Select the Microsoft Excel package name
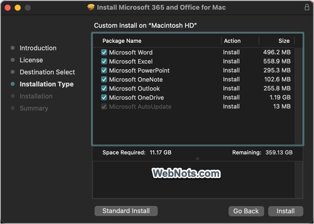The width and height of the screenshot is (314, 224). [x=131, y=61]
